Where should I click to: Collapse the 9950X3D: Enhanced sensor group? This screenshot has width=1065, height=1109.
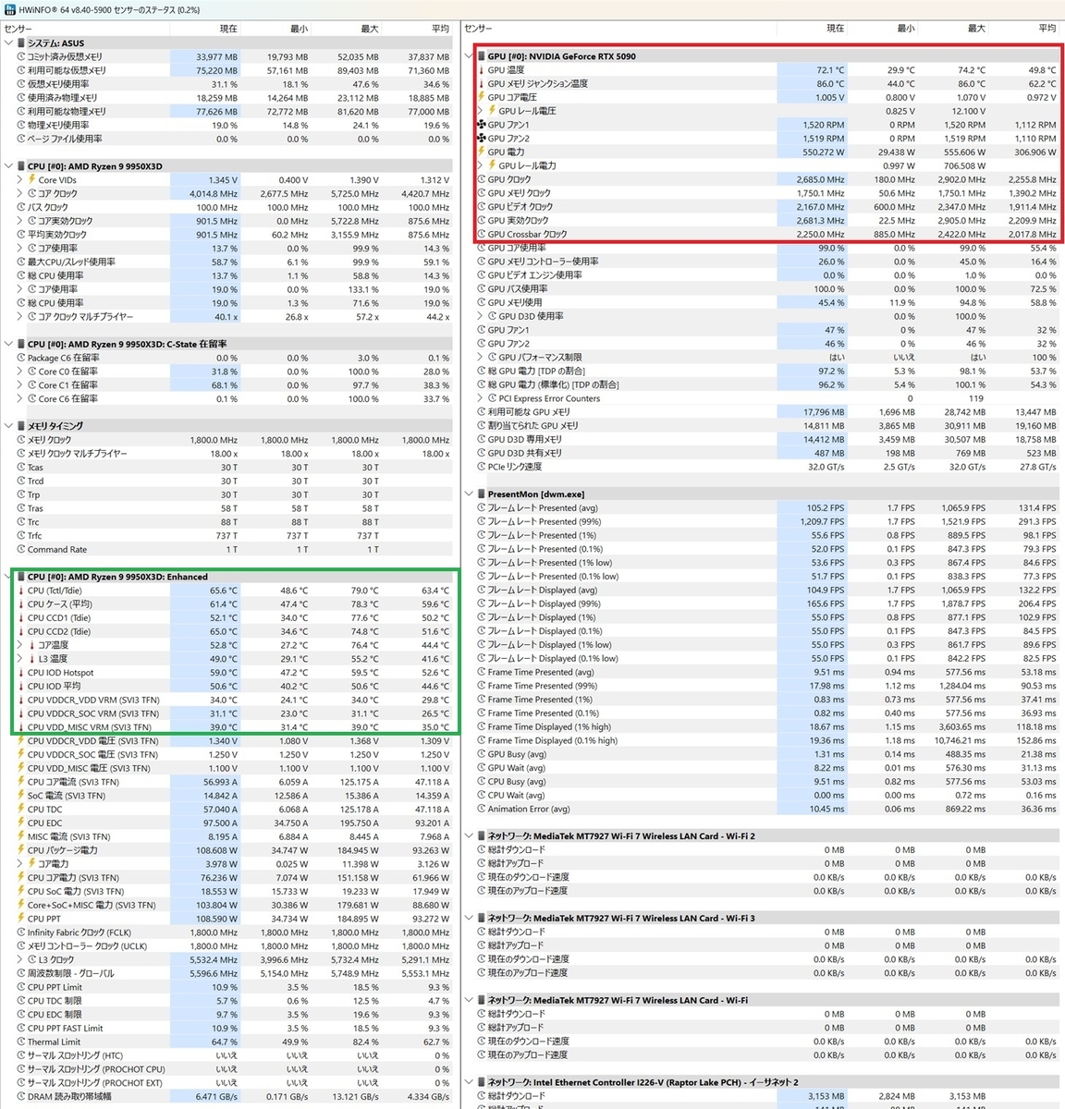(x=9, y=577)
